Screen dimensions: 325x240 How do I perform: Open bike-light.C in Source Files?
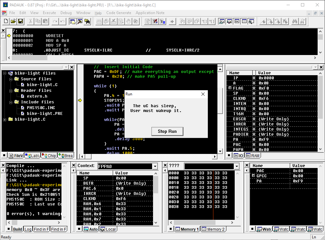tap(42, 85)
